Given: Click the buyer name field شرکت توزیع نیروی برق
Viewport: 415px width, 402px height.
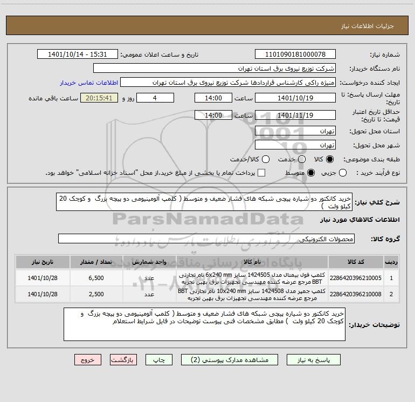Looking at the screenshot, I should (x=215, y=69).
